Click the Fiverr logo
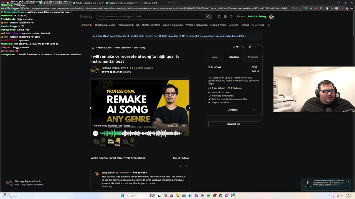Image resolution: width=355 pixels, height=199 pixels. 85,17
